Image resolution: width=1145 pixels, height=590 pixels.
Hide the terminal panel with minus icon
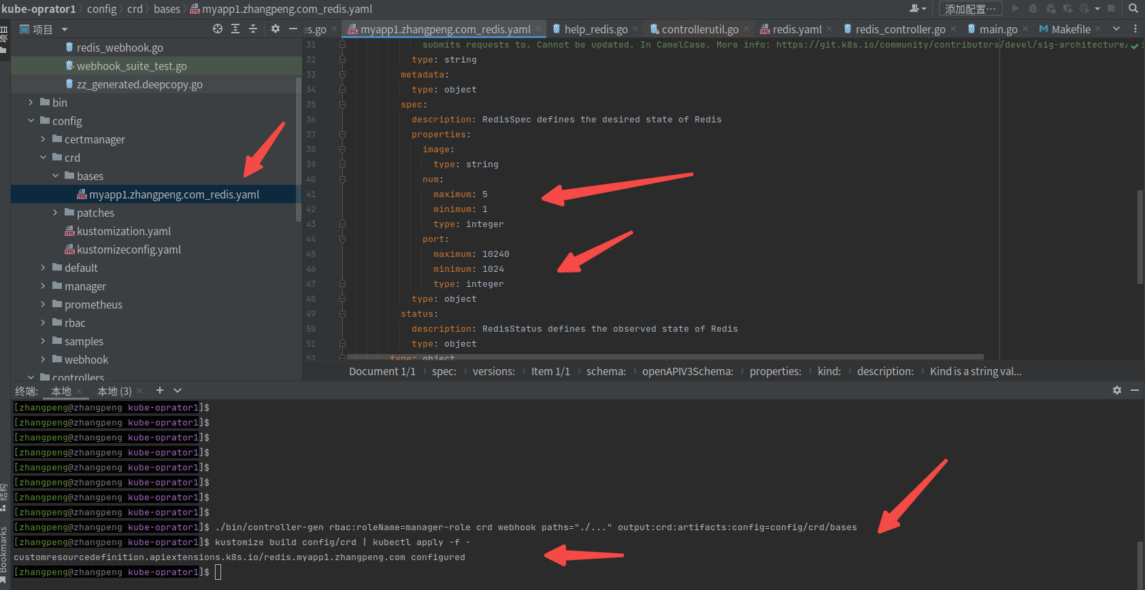pos(1135,390)
